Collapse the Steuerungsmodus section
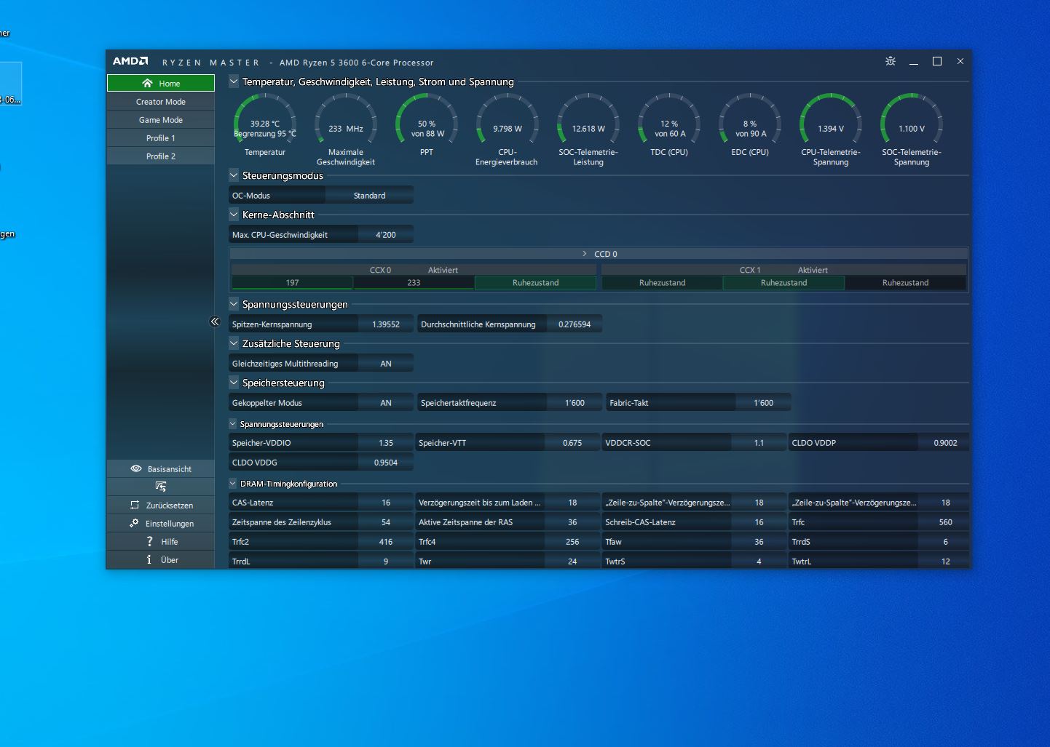The image size is (1050, 747). tap(234, 175)
